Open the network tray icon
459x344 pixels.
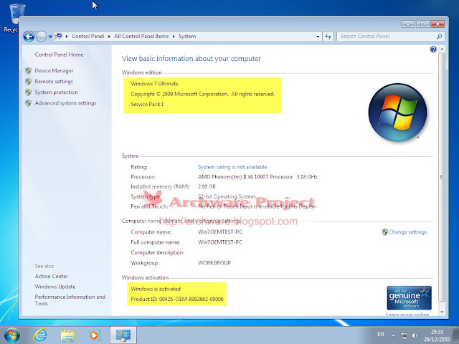click(404, 335)
